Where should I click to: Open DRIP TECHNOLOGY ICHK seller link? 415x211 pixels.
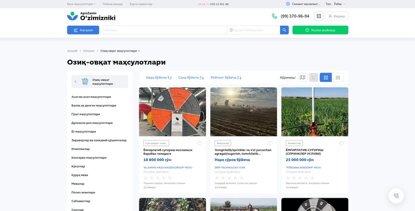(x=230, y=168)
